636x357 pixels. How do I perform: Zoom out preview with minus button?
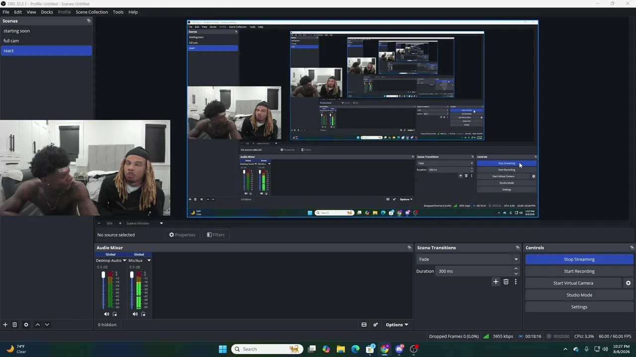click(x=99, y=223)
